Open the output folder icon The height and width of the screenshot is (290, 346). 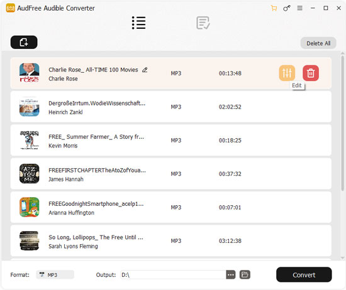245,274
